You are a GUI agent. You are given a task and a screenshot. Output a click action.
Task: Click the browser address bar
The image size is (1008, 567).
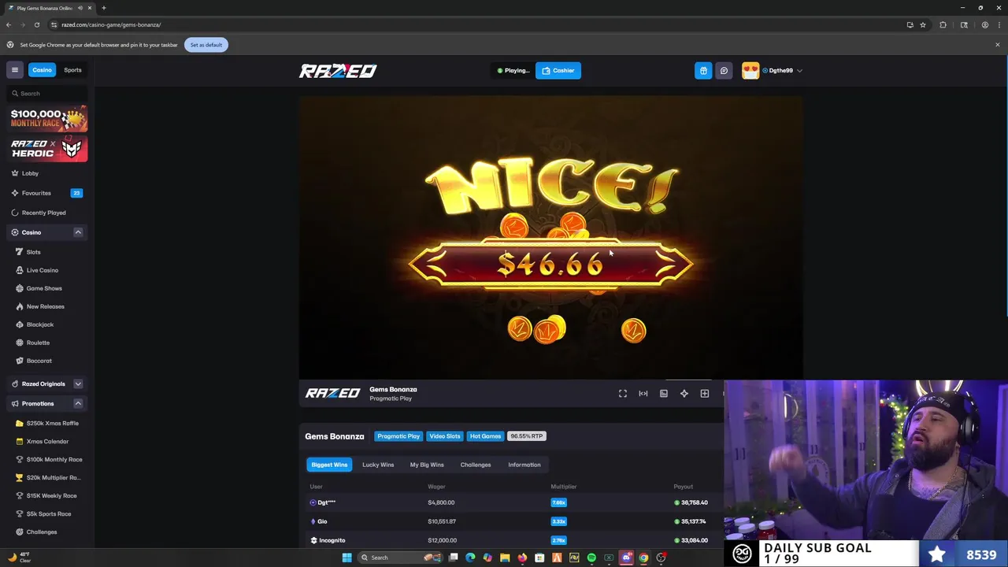coord(472,24)
